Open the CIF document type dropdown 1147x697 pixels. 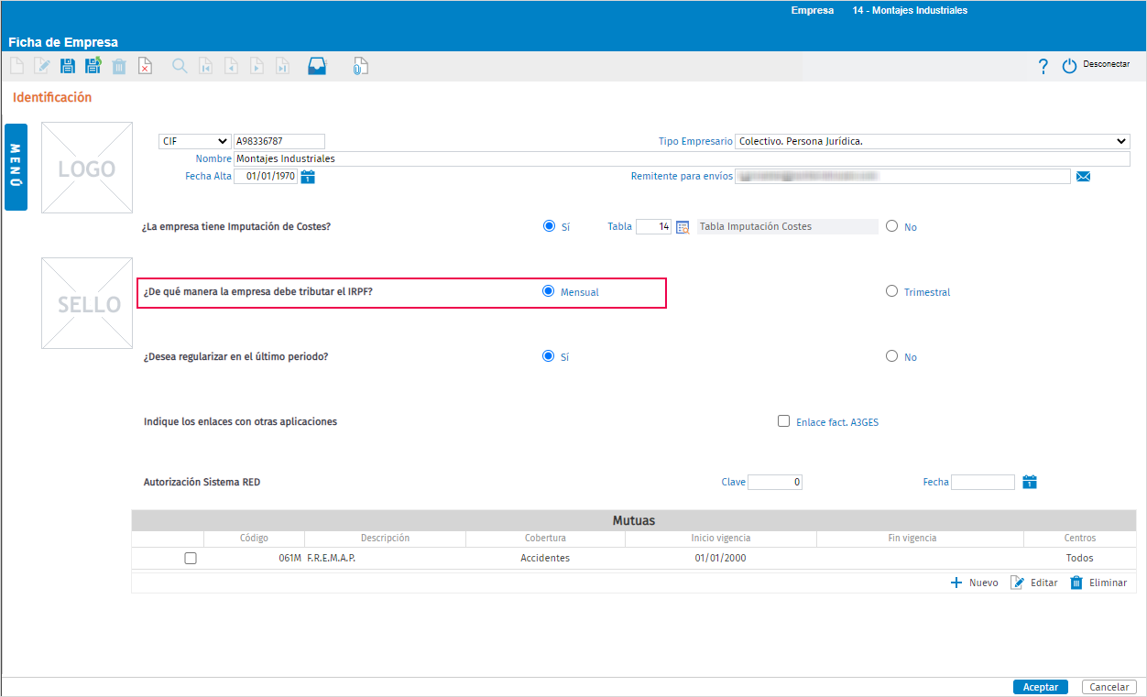click(x=194, y=141)
